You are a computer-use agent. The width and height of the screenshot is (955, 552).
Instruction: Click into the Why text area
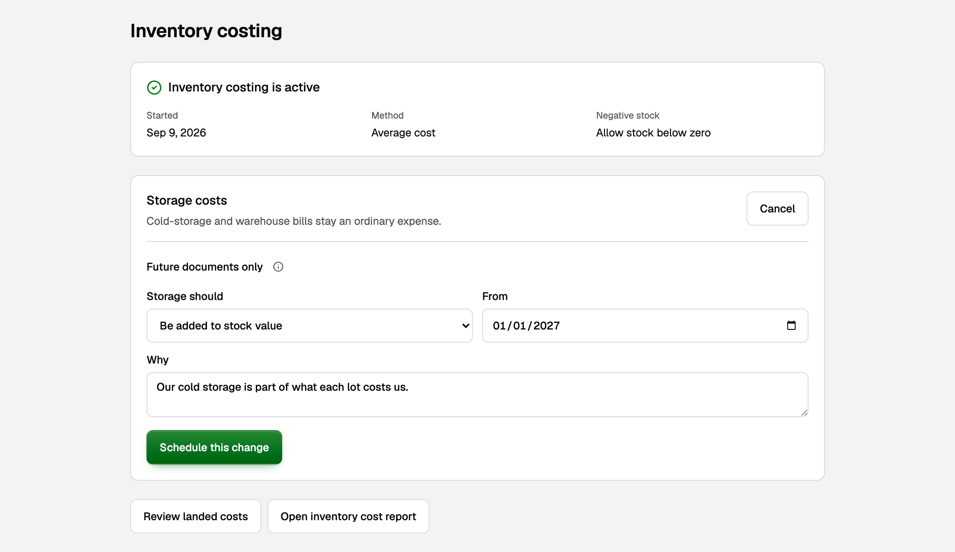[477, 395]
